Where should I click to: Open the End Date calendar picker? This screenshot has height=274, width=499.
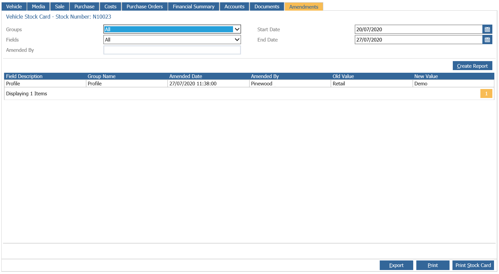point(487,40)
